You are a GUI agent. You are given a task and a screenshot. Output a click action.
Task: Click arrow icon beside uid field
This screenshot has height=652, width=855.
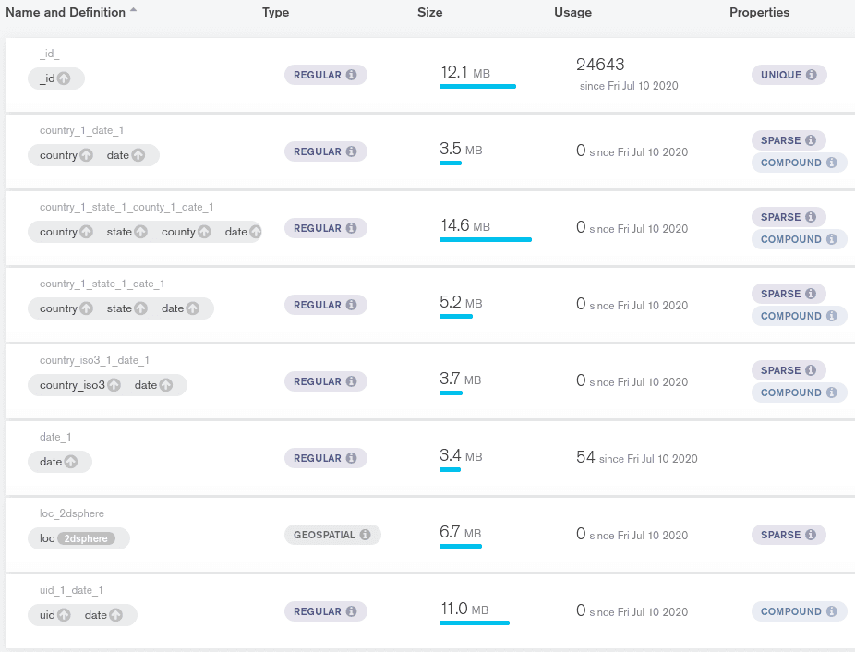[x=64, y=615]
